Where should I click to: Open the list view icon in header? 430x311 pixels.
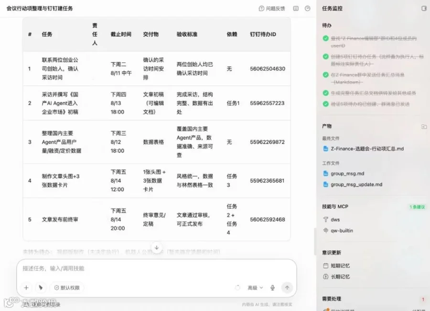tap(296, 9)
